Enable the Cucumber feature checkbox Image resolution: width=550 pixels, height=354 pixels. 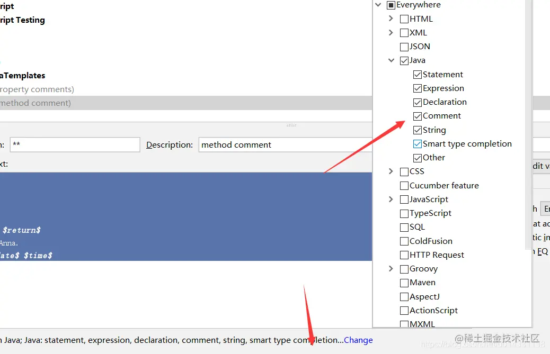(404, 186)
